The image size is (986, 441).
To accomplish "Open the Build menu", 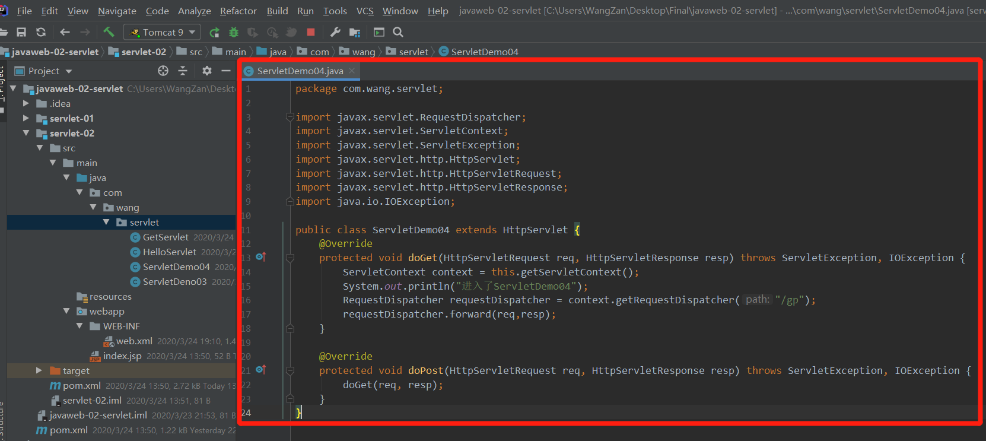I will coord(277,11).
